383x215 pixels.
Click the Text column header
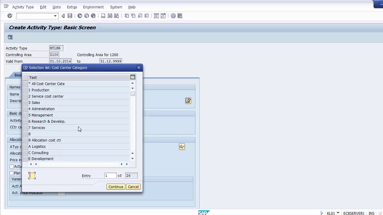[79, 77]
